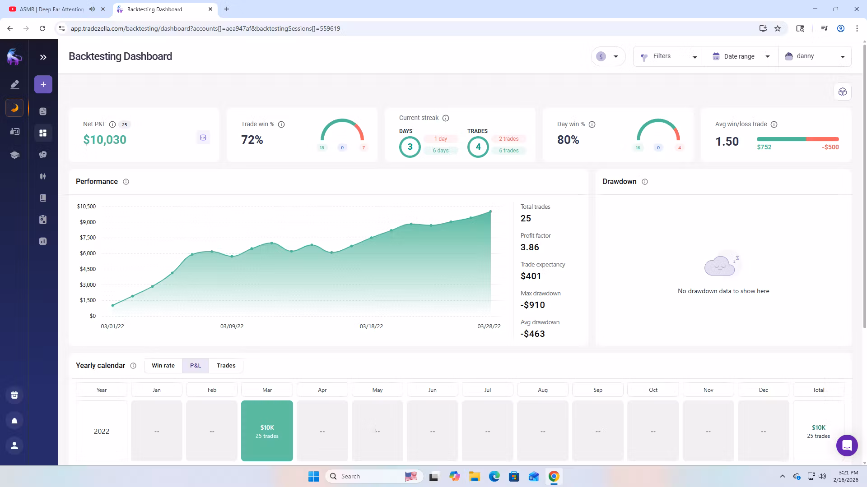867x487 pixels.
Task: Open the presenter-with-chart sidebar icon
Action: (14, 131)
